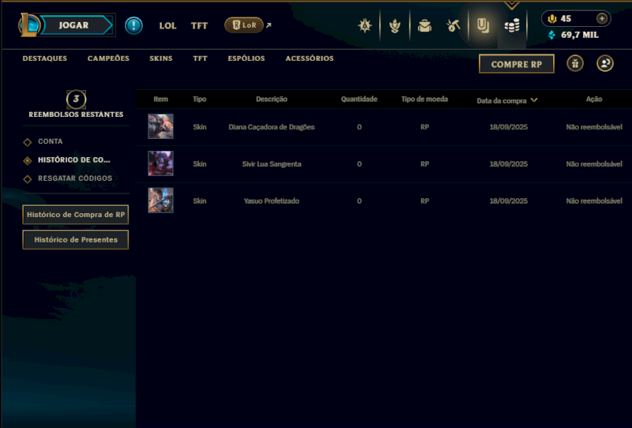The height and width of the screenshot is (428, 632).
Task: Click the quantity 0 in Yasuo row
Action: point(359,201)
